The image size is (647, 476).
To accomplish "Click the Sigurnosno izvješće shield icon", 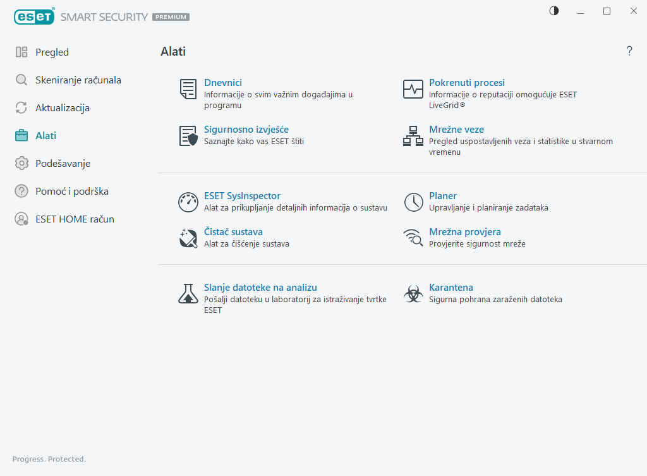I will (x=188, y=136).
